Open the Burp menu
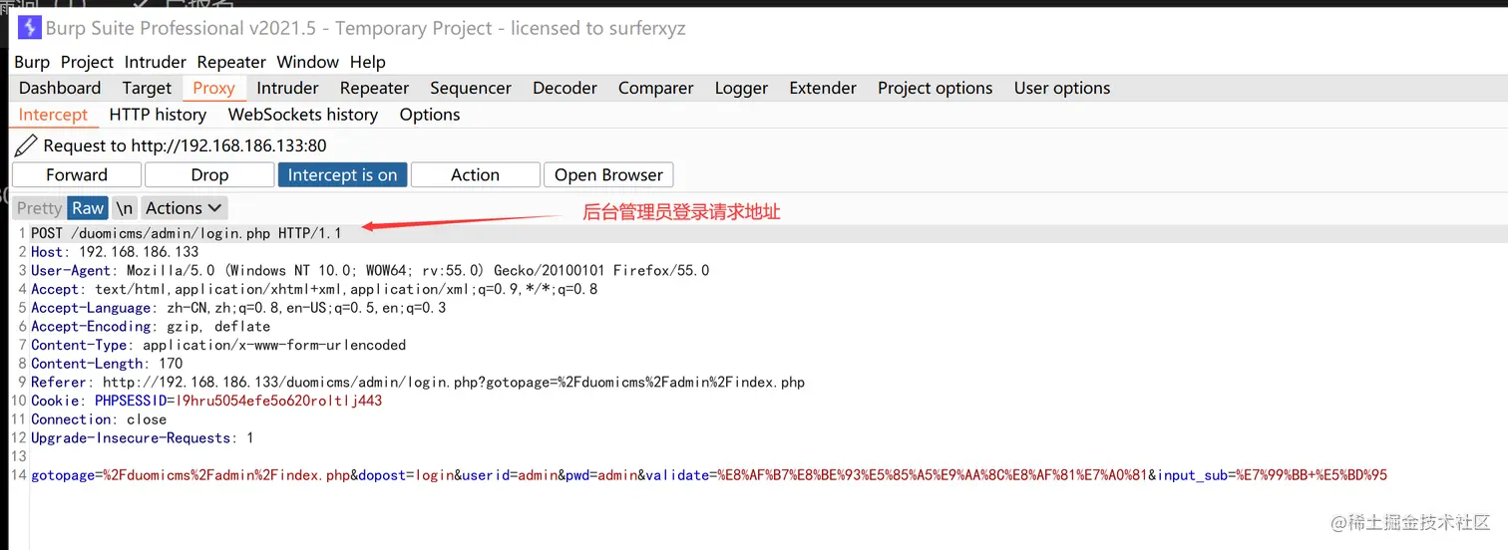The image size is (1508, 550). 32,62
